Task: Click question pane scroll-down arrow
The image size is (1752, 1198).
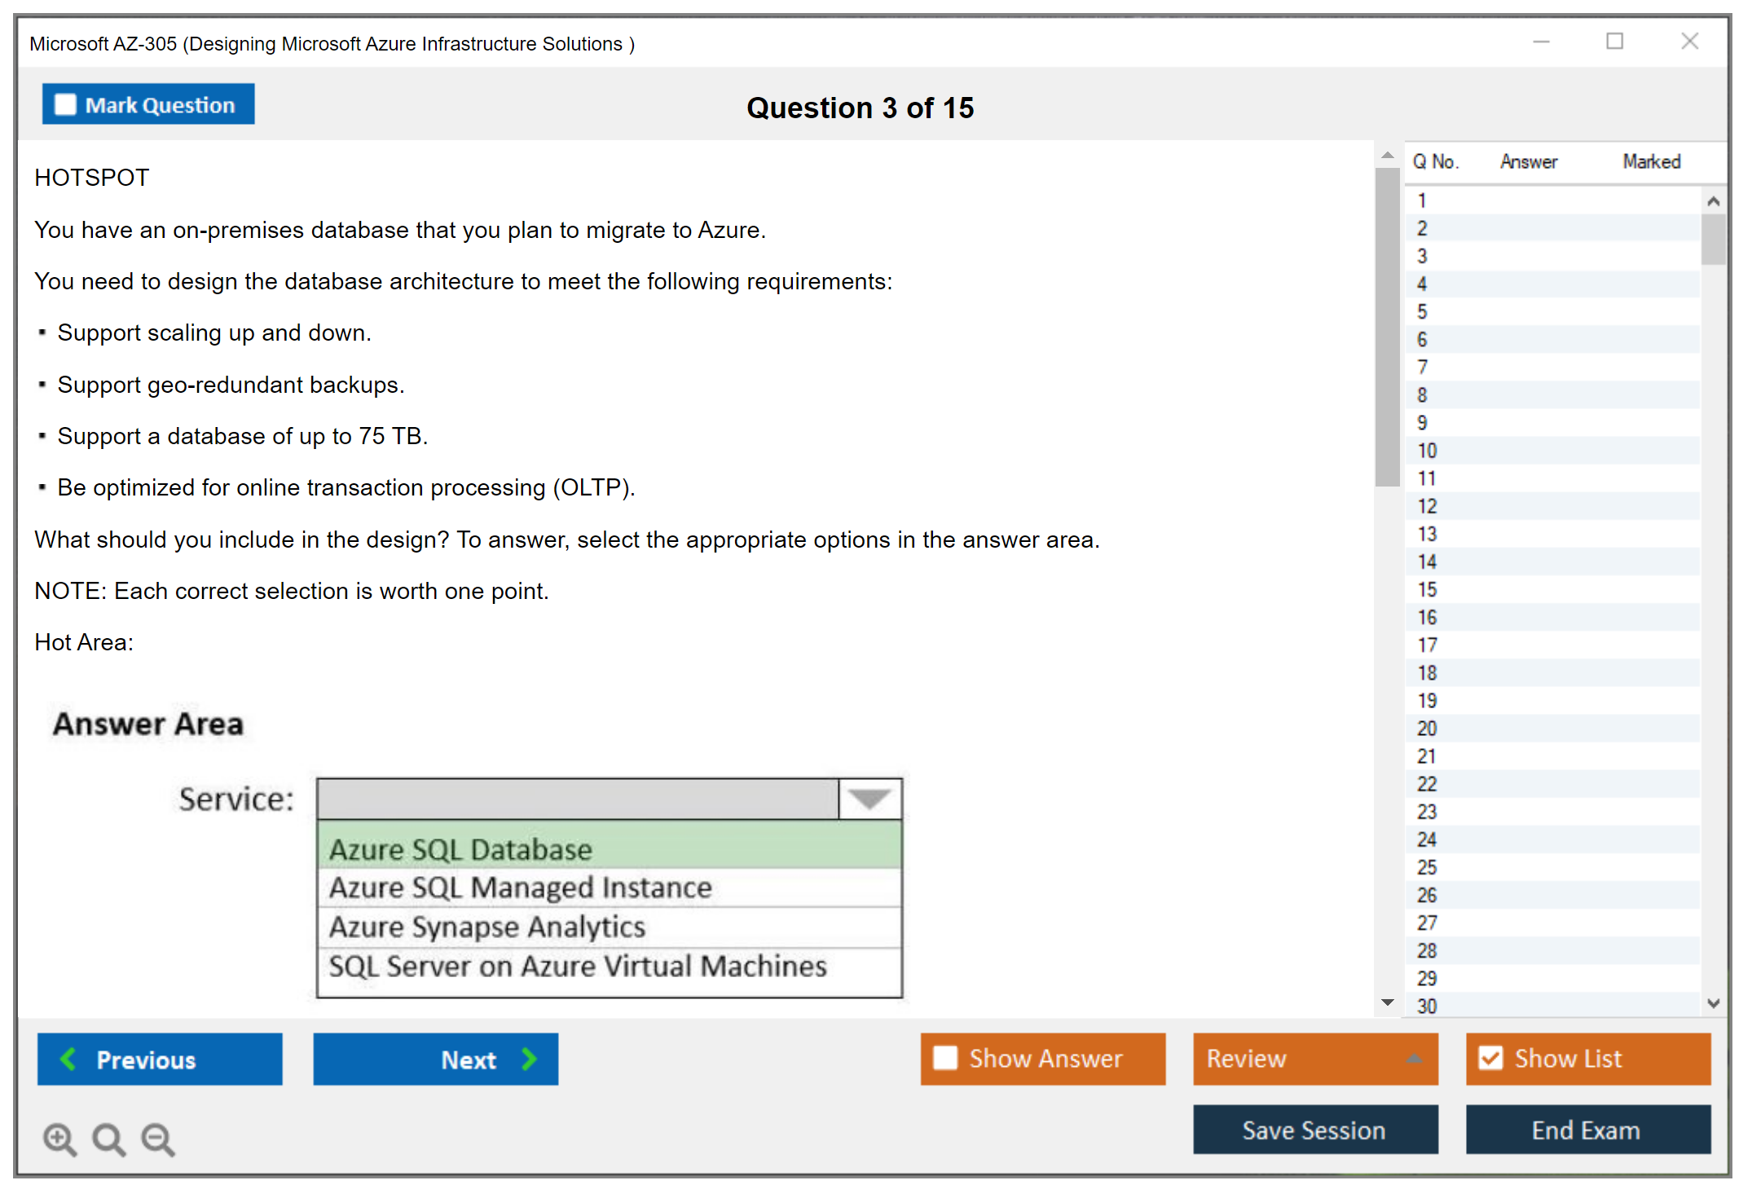Action: click(1387, 1002)
